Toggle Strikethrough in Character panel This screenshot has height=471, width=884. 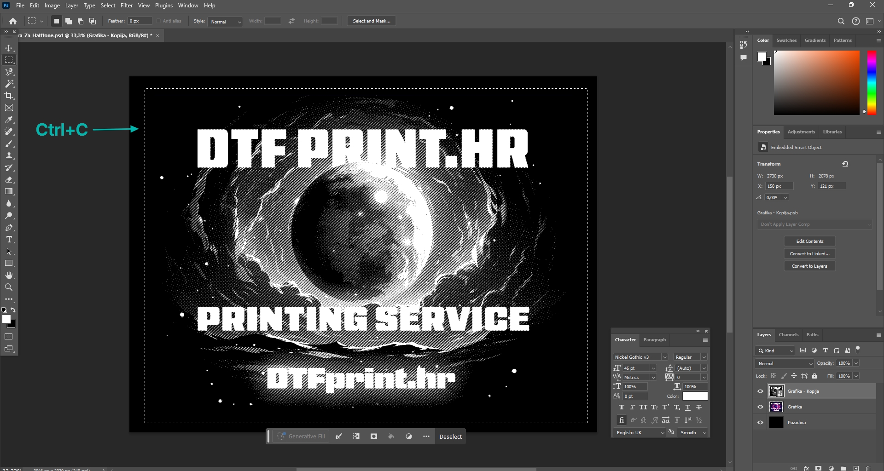699,408
